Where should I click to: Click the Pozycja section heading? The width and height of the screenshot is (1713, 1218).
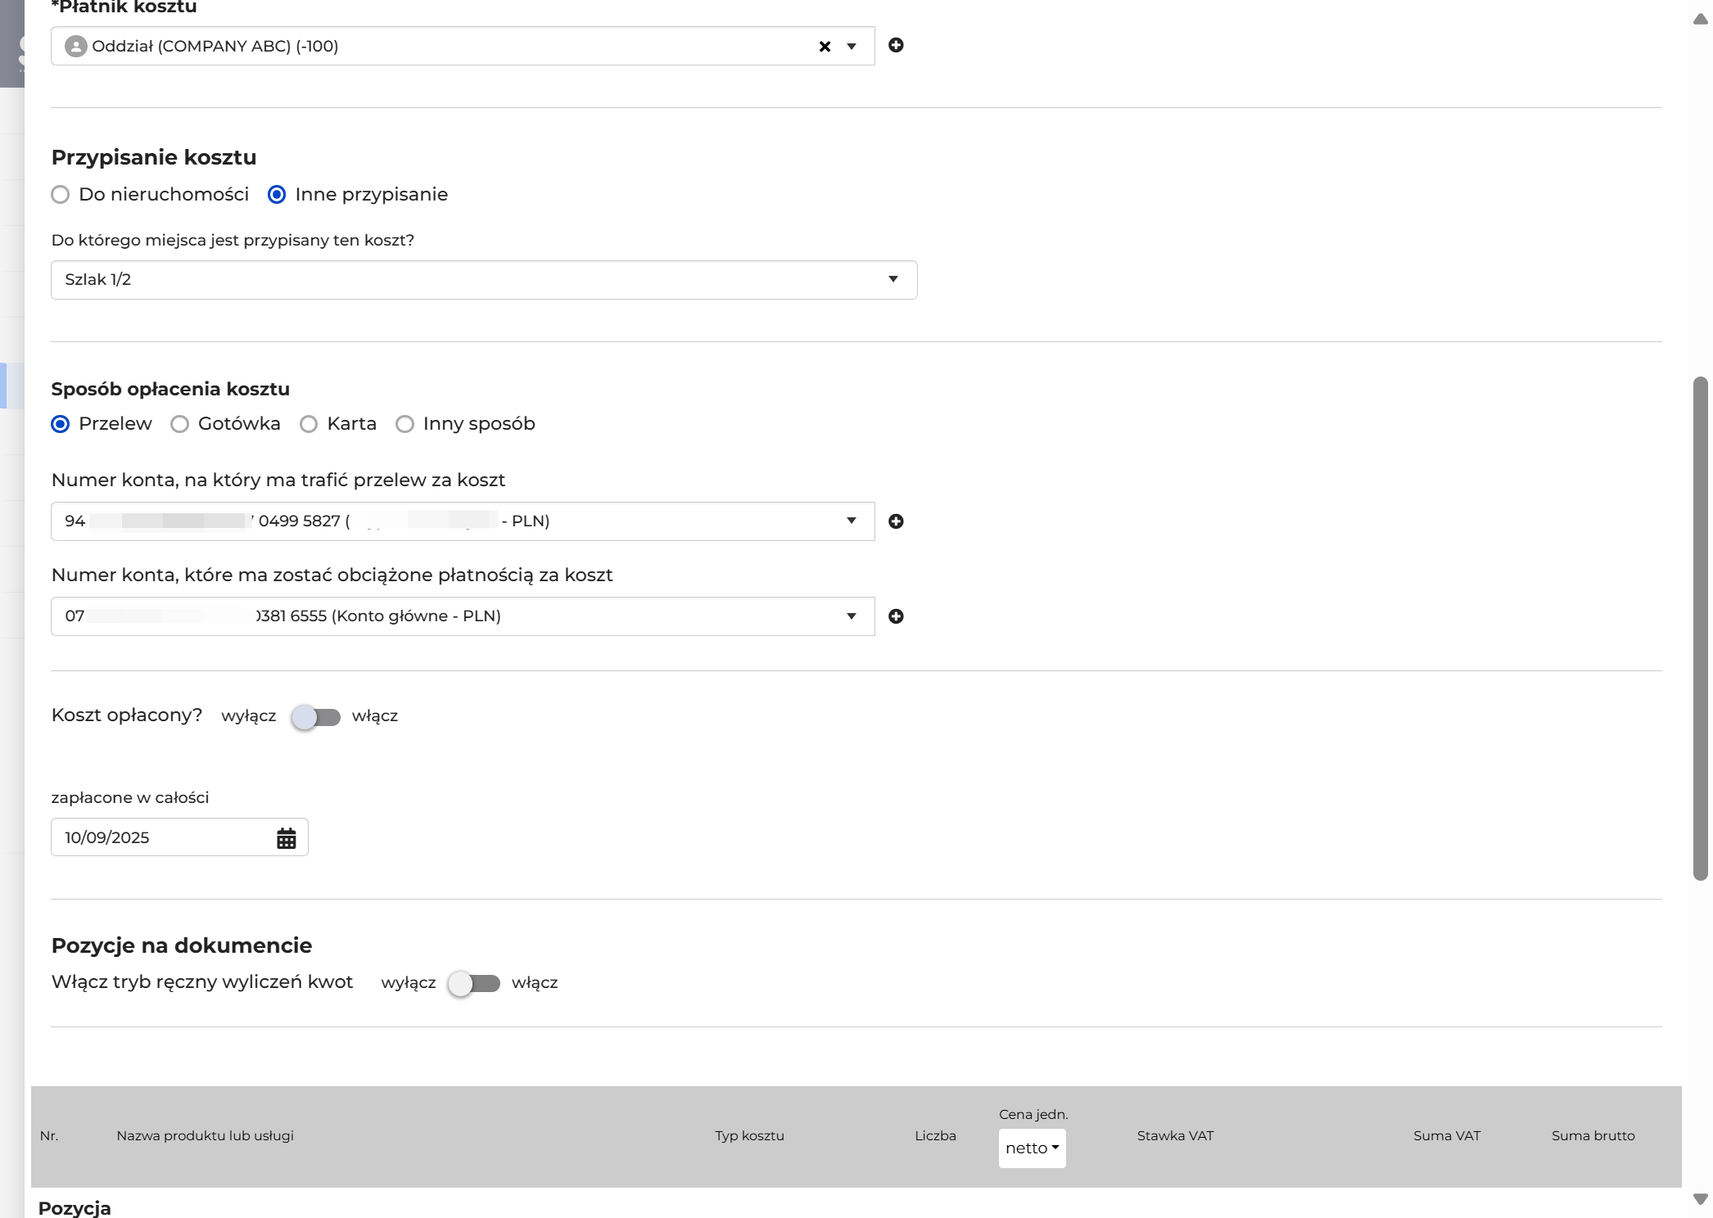pos(75,1208)
